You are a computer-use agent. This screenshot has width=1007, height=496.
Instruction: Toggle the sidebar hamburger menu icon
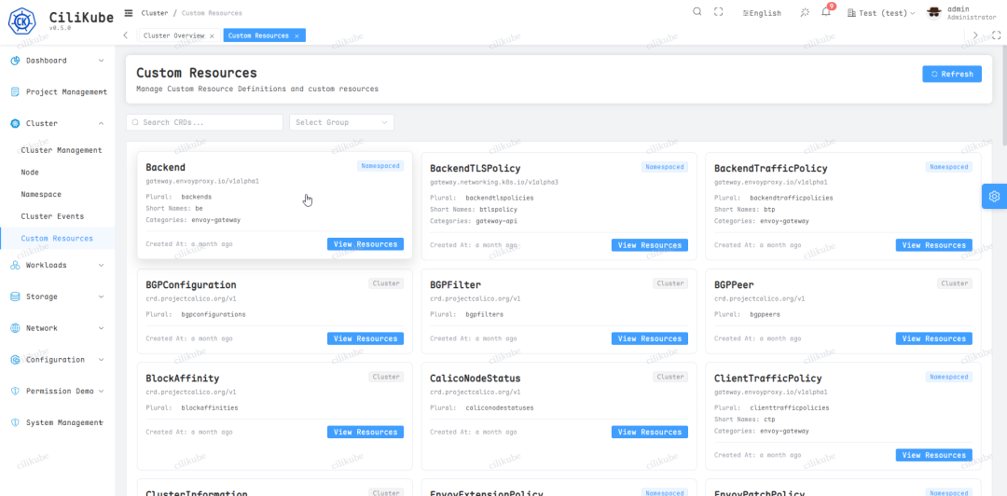tap(129, 13)
